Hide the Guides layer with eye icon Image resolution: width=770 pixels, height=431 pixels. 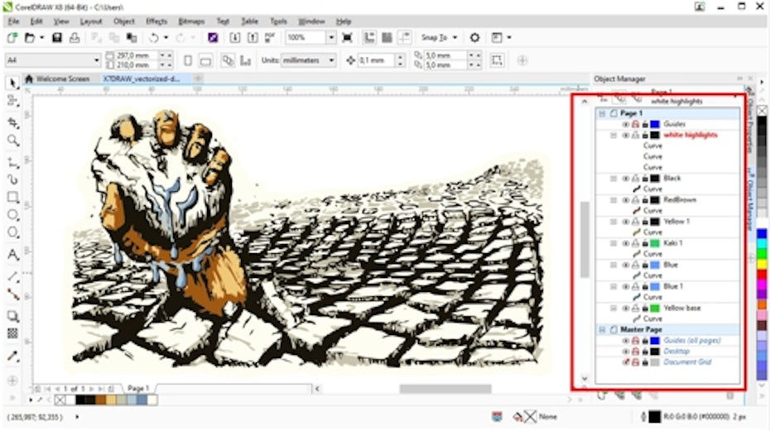pos(626,124)
